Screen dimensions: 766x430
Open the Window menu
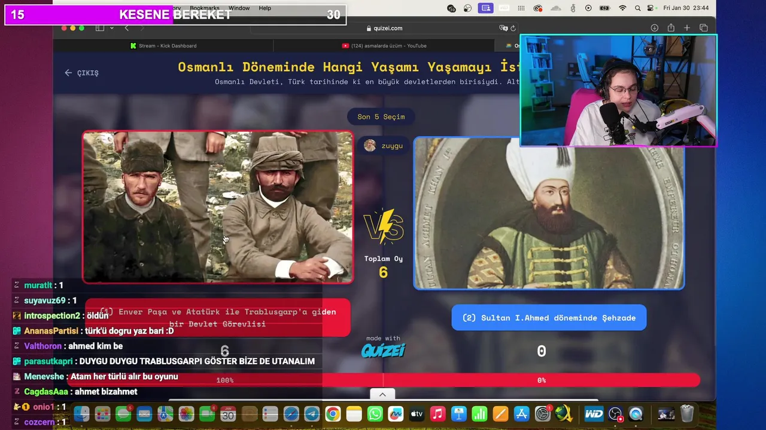point(239,8)
